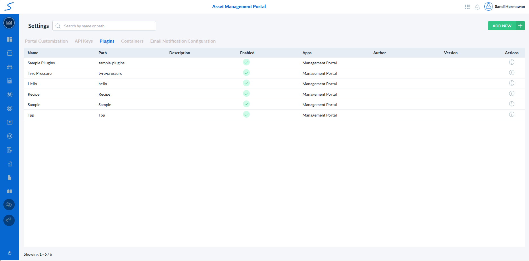
Task: Open the car vehicles sidebar icon
Action: [10, 67]
